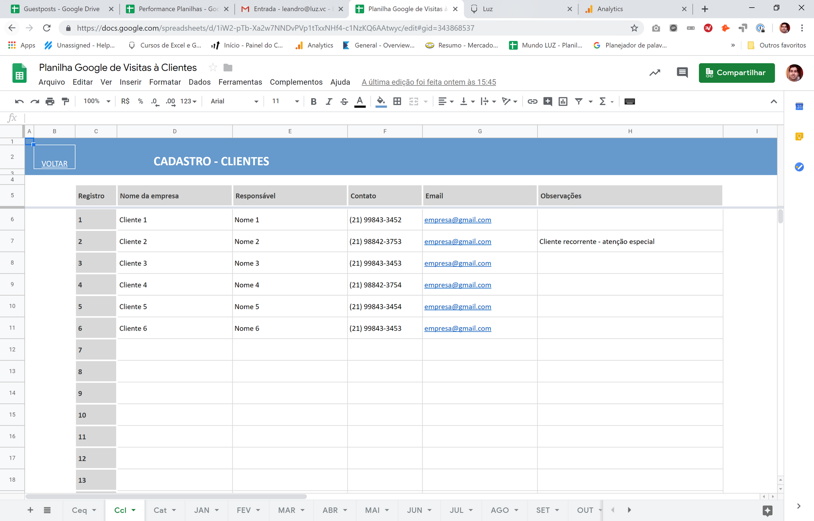Insert a chart using toolbar icon
Screen dimensions: 814x521
point(563,101)
